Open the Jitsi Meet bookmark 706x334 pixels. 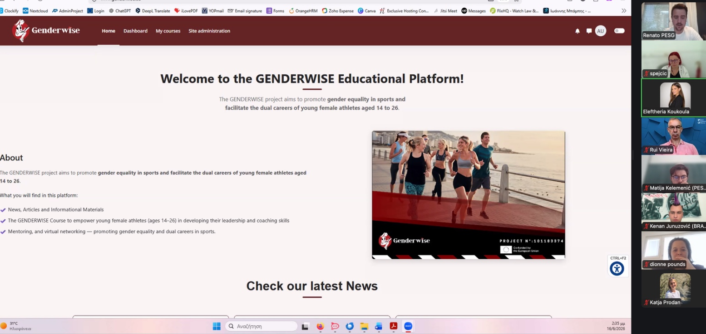click(445, 11)
